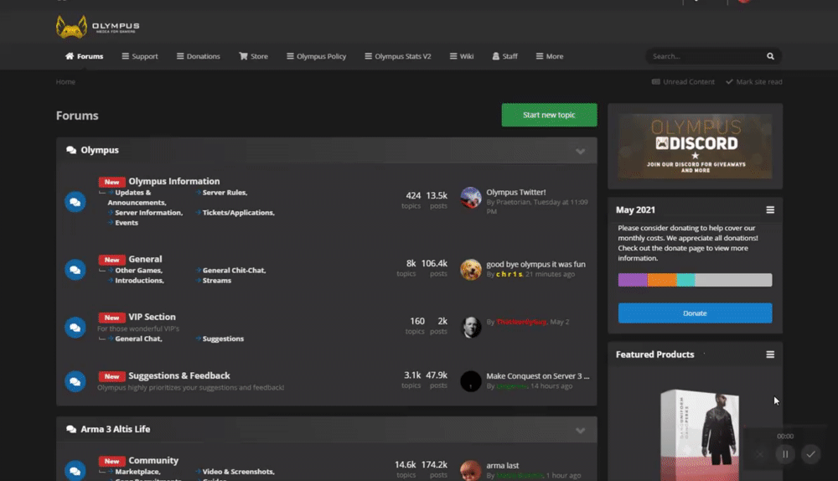Open the VIP Section forum
The image size is (838, 481).
pos(152,317)
